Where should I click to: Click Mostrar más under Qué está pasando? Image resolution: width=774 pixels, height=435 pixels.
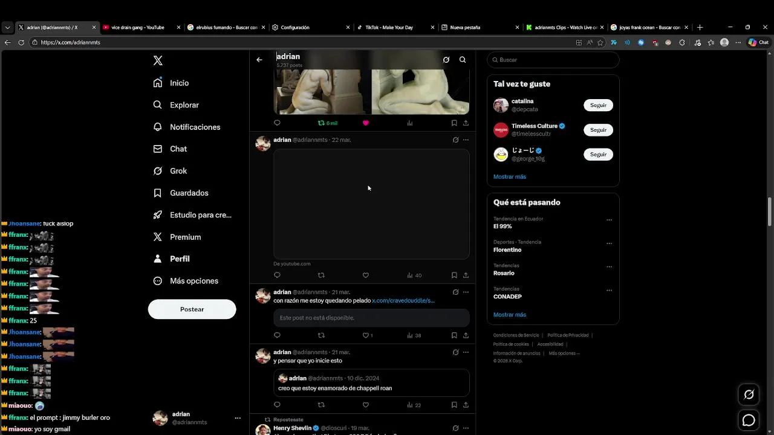pos(510,315)
